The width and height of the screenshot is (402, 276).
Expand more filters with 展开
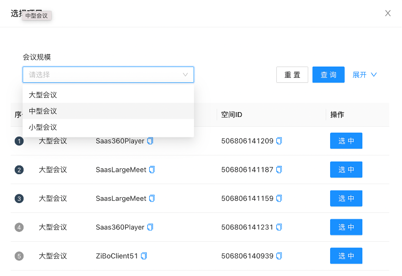[364, 75]
